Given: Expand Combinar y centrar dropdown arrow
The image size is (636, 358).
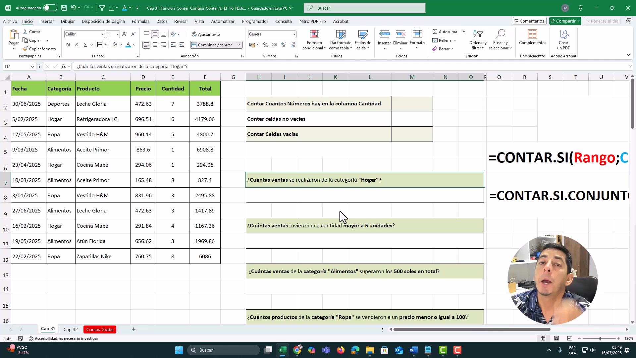Looking at the screenshot, I should 238,45.
